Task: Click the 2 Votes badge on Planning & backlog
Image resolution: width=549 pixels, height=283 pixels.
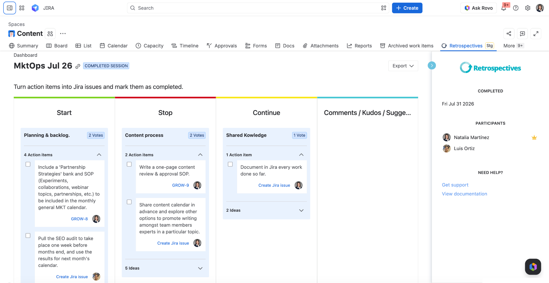Action: 96,135
